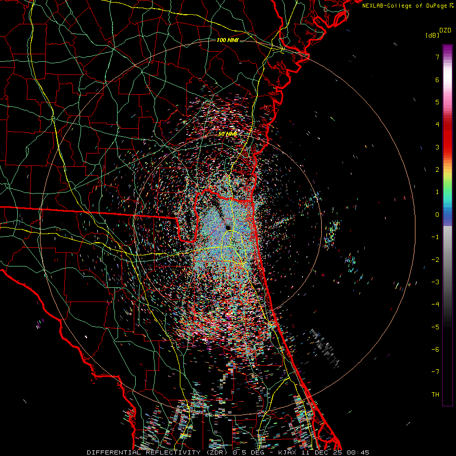Click the TH label on the scale
Screen dimensions: 456x456
pyautogui.click(x=435, y=395)
